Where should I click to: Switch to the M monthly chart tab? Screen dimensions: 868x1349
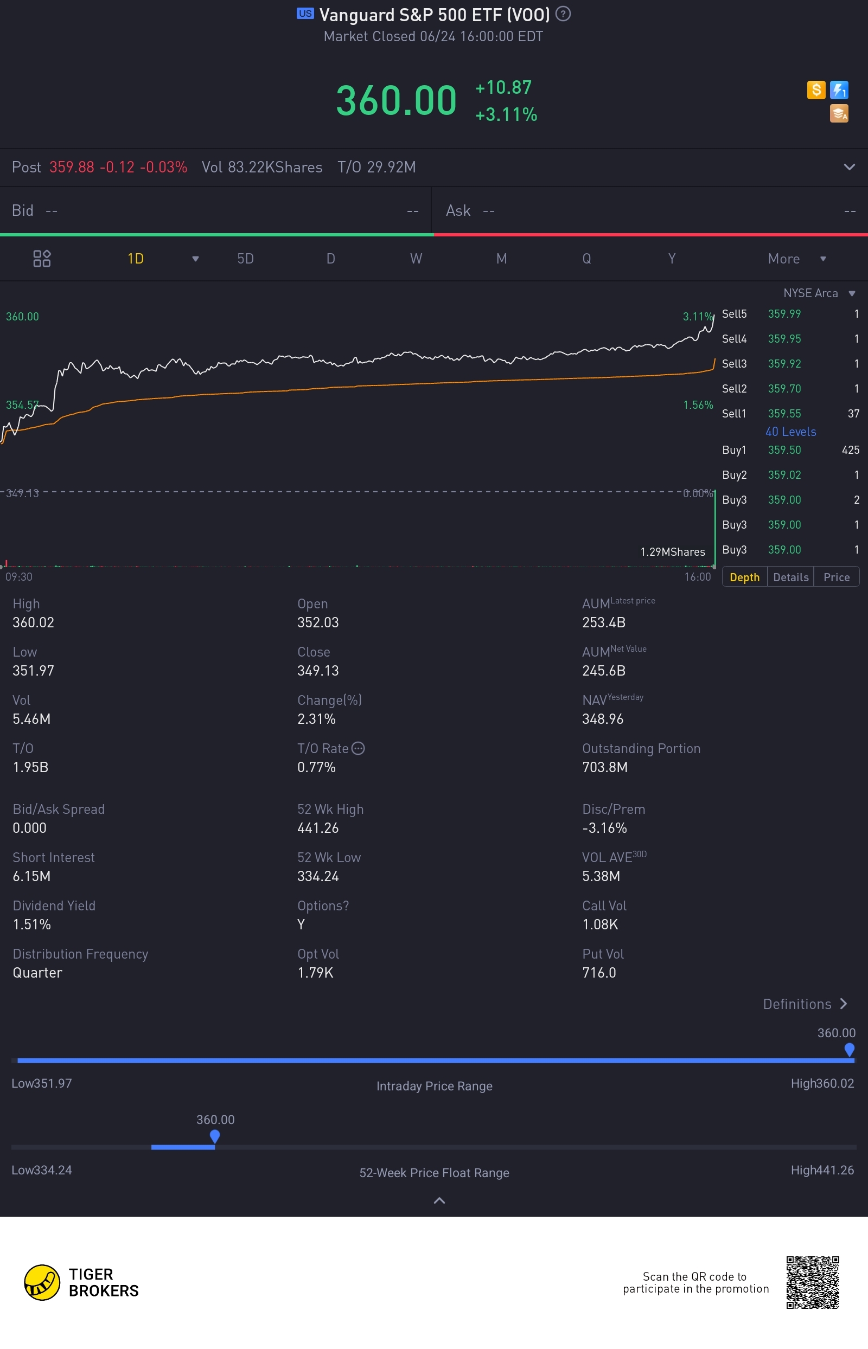click(x=501, y=259)
